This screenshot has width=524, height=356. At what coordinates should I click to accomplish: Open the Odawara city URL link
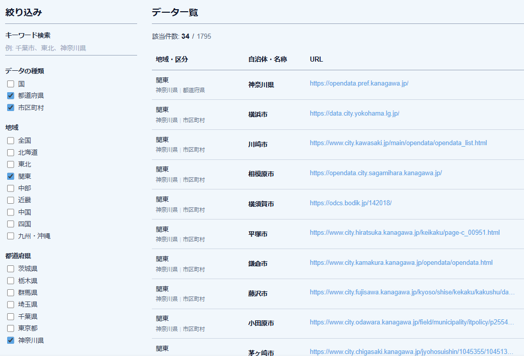(x=412, y=322)
